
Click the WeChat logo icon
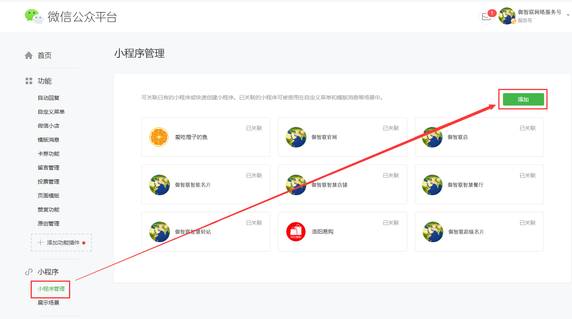click(x=34, y=16)
